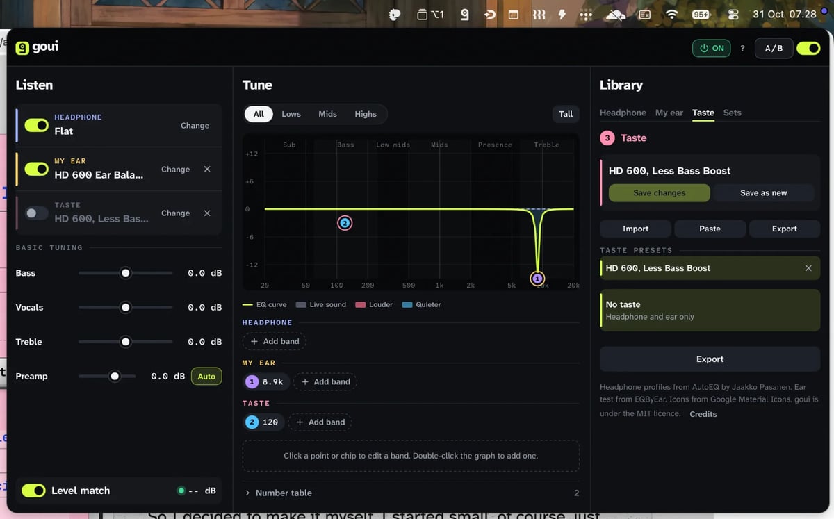Toggle Level match off
This screenshot has height=519, width=834.
click(33, 491)
